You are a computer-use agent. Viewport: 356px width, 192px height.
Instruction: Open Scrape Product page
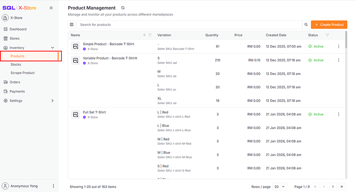click(22, 73)
